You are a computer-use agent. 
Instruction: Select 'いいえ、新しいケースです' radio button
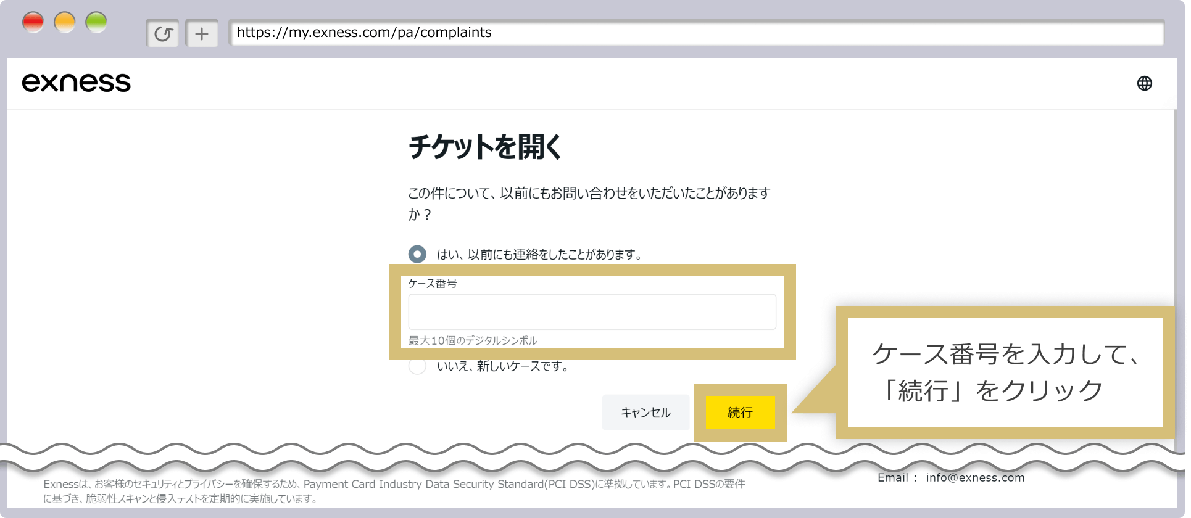417,366
